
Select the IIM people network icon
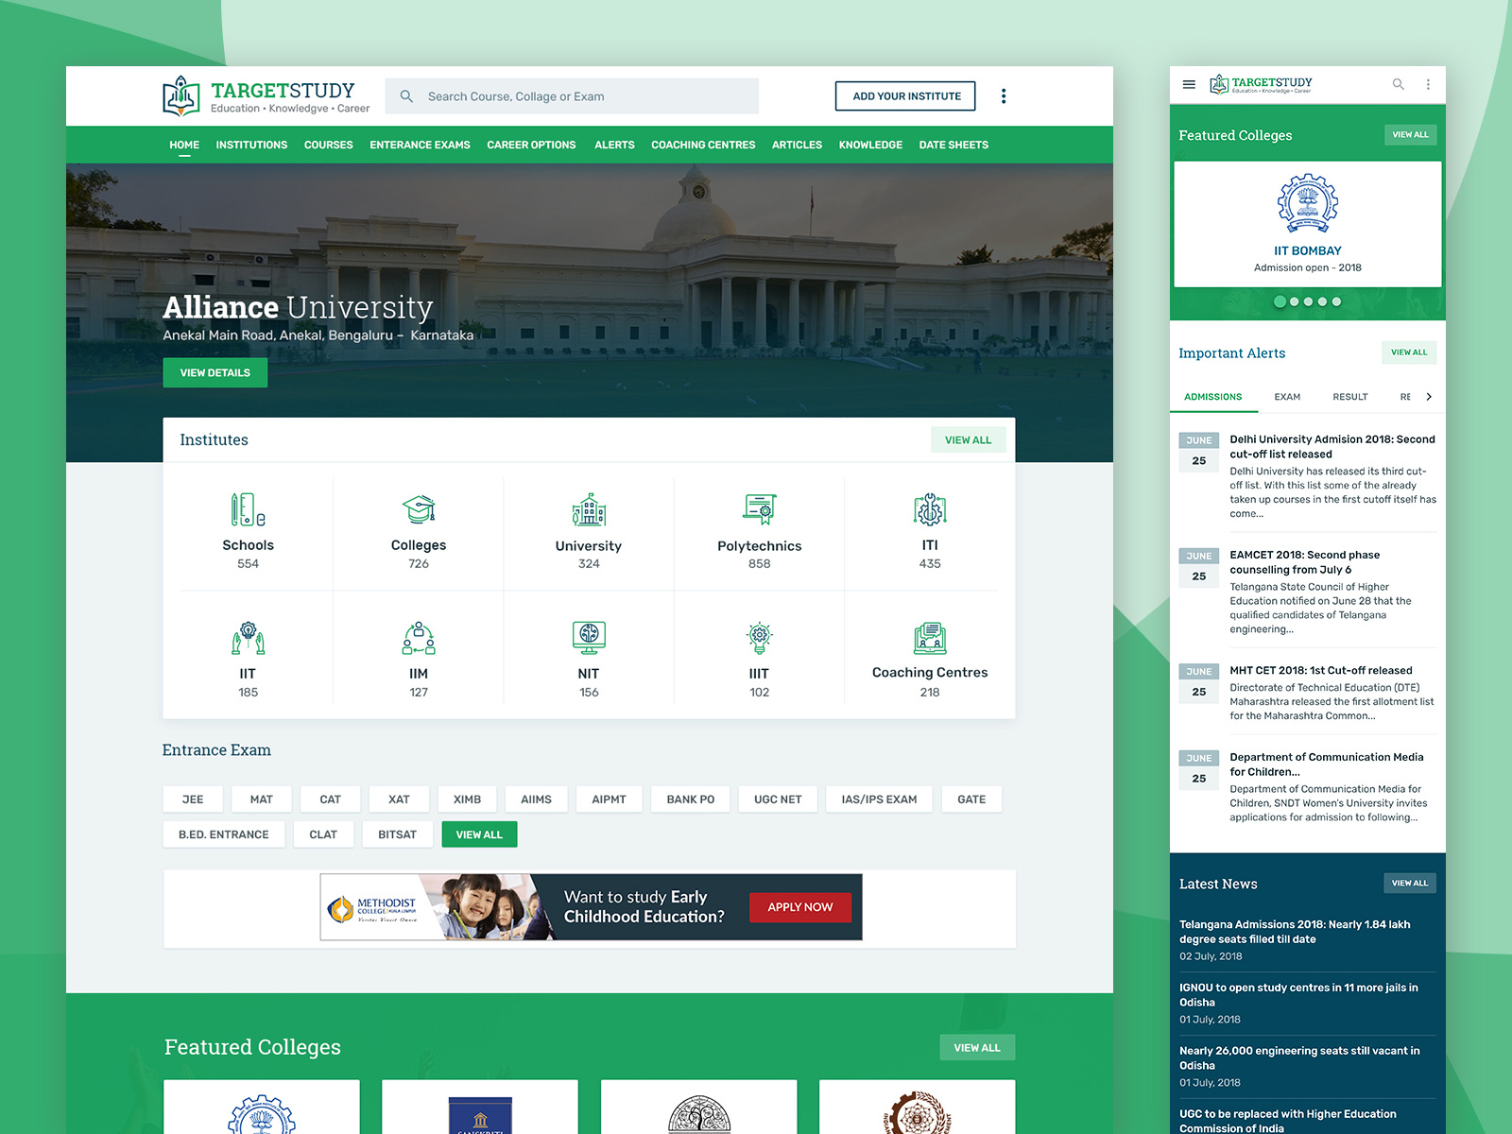pos(419,638)
